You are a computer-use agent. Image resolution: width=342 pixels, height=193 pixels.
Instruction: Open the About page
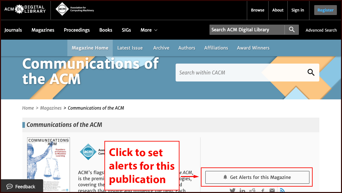click(x=278, y=10)
